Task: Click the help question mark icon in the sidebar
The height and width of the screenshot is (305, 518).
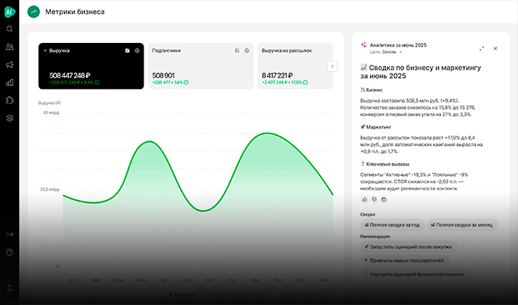Action: tap(10, 252)
